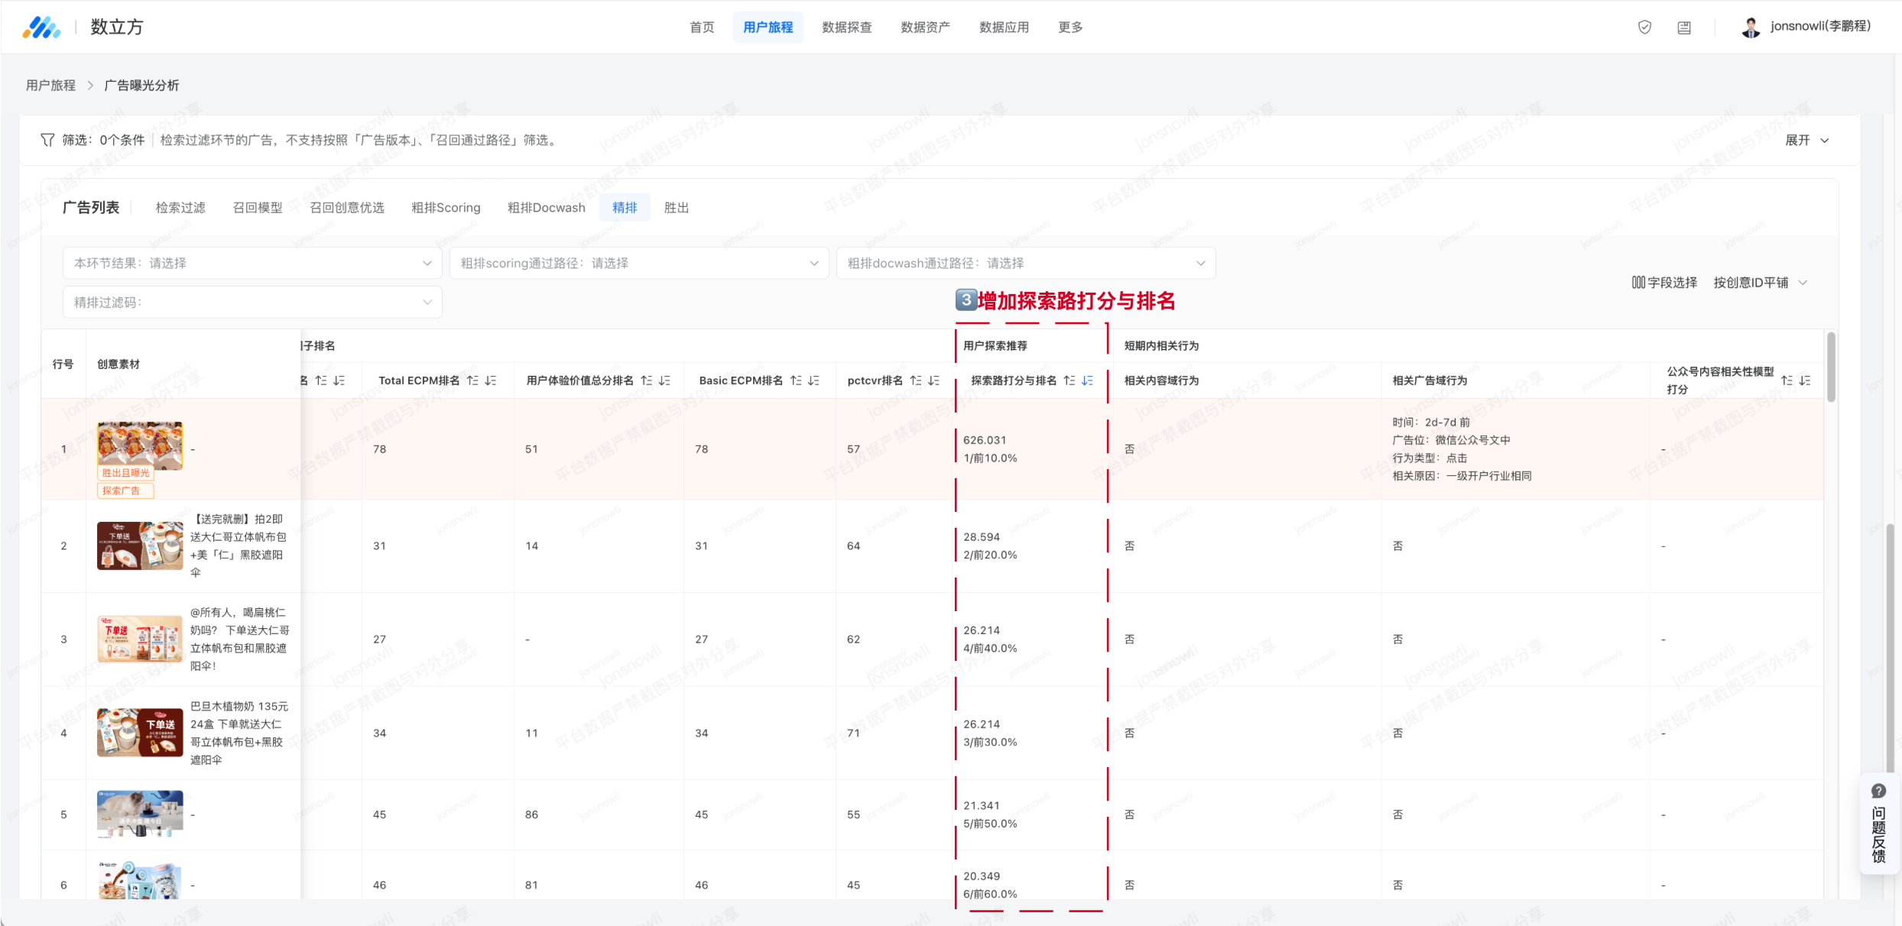Open the document icon beside shield
Image resolution: width=1902 pixels, height=926 pixels.
coord(1684,28)
